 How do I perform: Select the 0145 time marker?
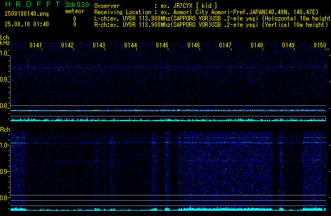162,45
